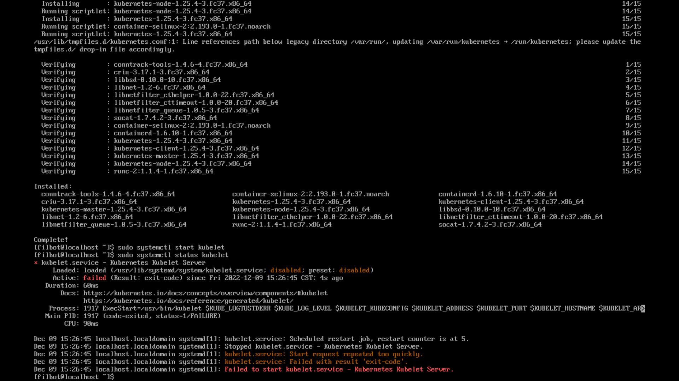The width and height of the screenshot is (679, 381).
Task: Click 'Failed with result exit-code' orange log line
Action: point(316,362)
